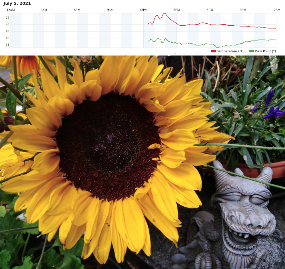
Task: Click the red Temperature legend swatch
Action: coord(213,51)
